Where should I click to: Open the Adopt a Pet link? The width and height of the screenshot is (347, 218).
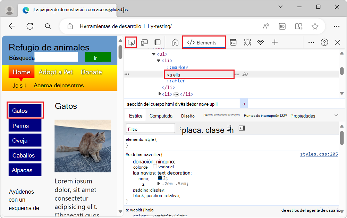coord(56,72)
